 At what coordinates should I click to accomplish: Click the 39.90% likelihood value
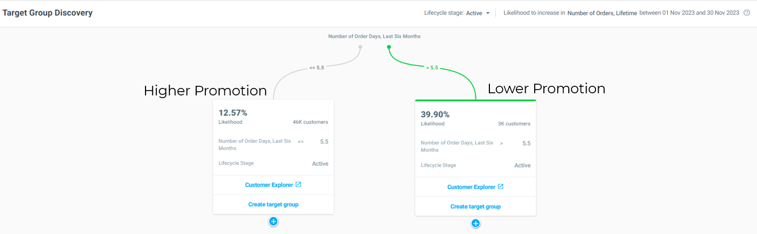[435, 114]
